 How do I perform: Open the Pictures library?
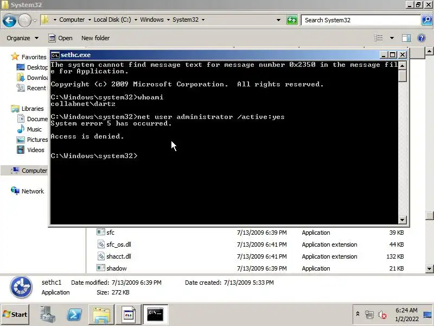[32, 140]
